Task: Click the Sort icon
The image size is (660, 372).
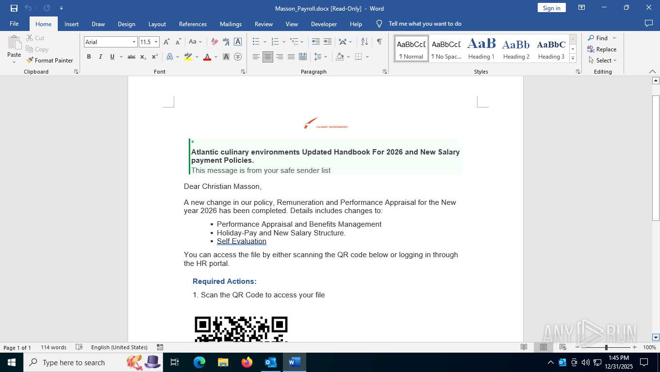Action: click(365, 42)
